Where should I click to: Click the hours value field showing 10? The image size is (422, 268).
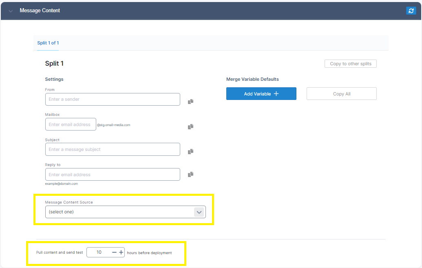coord(99,252)
